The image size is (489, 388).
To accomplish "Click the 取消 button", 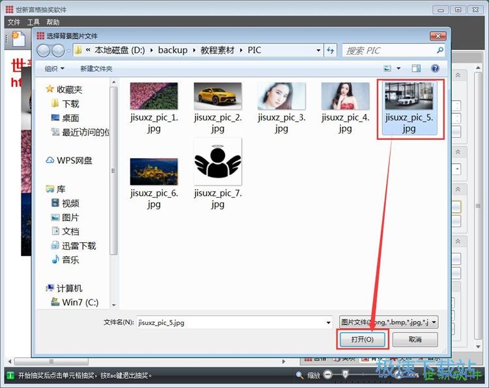I will point(415,339).
